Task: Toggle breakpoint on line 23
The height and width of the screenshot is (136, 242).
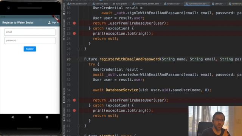Action: tap(74, 34)
